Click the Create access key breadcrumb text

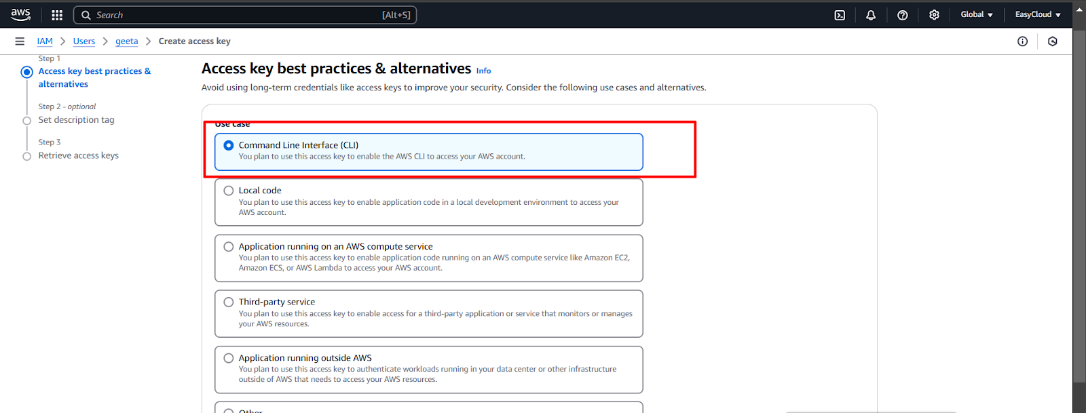coord(195,41)
